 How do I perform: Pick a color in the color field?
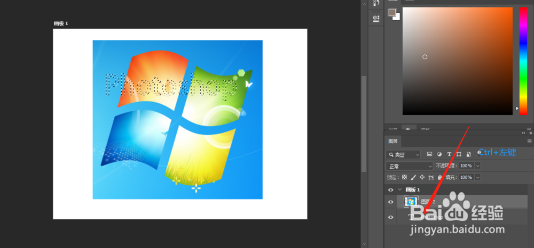pyautogui.click(x=458, y=61)
